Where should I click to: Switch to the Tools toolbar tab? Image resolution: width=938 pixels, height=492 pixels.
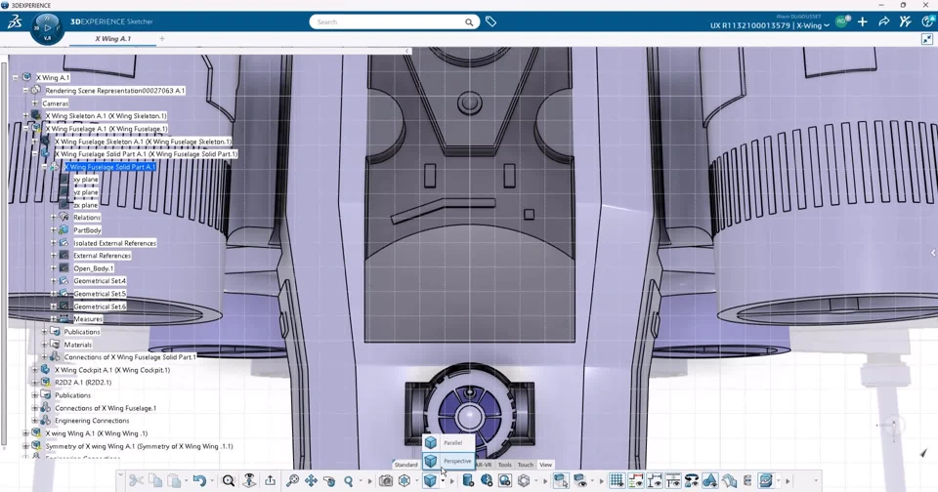point(505,465)
